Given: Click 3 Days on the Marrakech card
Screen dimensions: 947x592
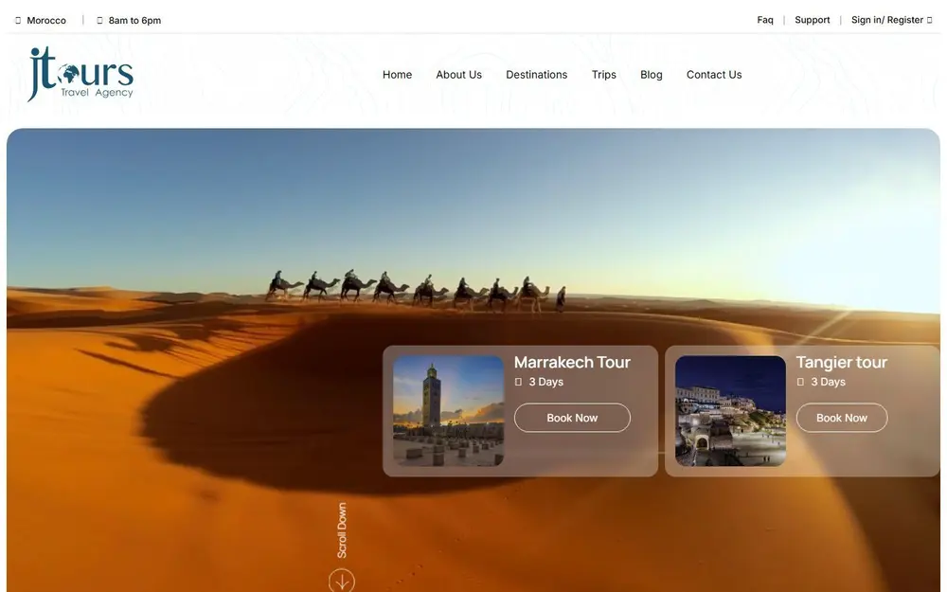Looking at the screenshot, I should click(x=546, y=382).
